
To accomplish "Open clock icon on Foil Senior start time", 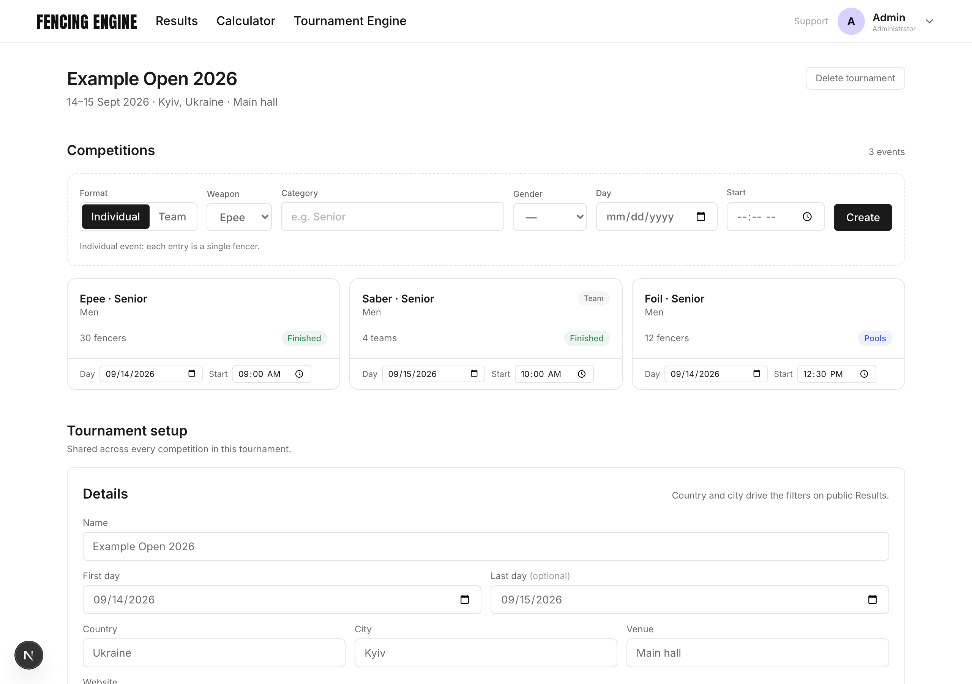I will click(x=864, y=374).
